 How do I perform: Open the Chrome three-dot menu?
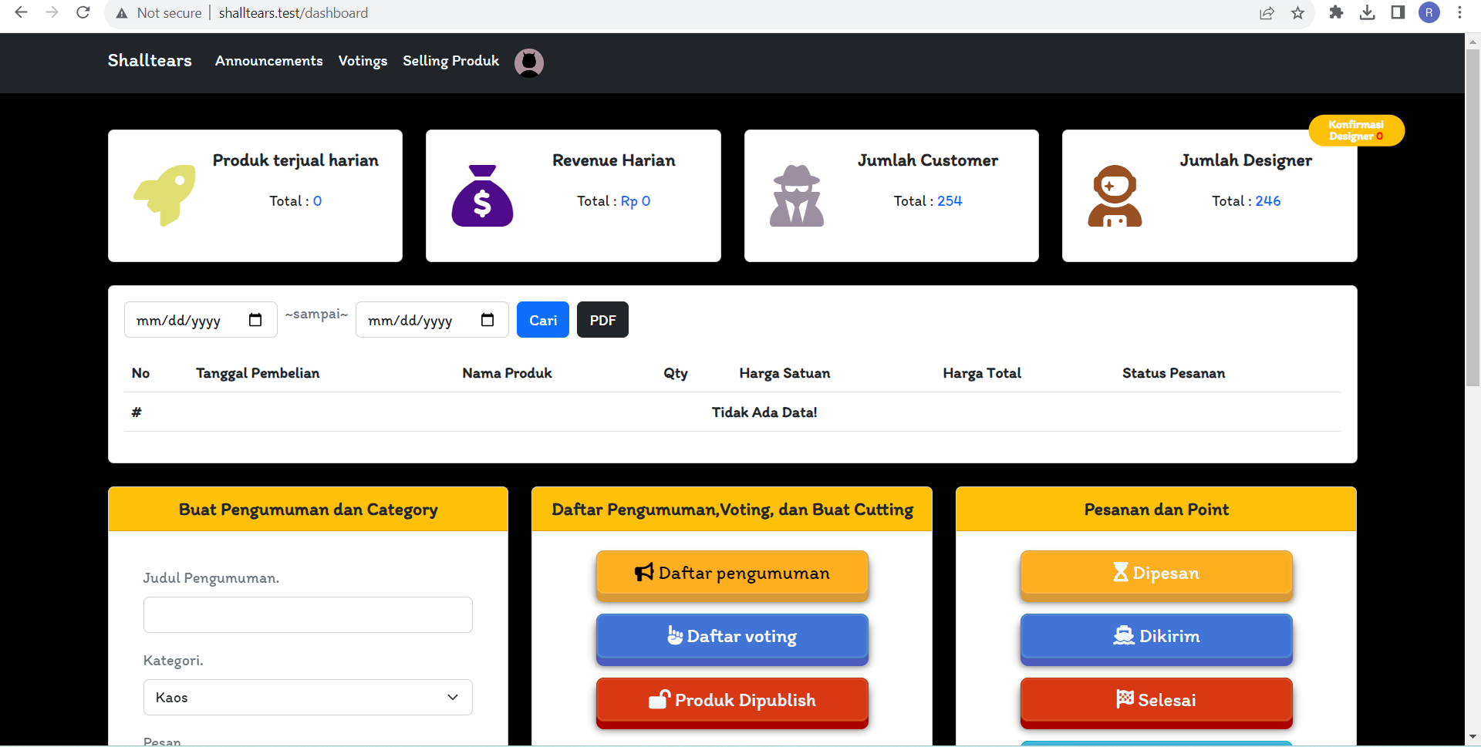point(1459,12)
